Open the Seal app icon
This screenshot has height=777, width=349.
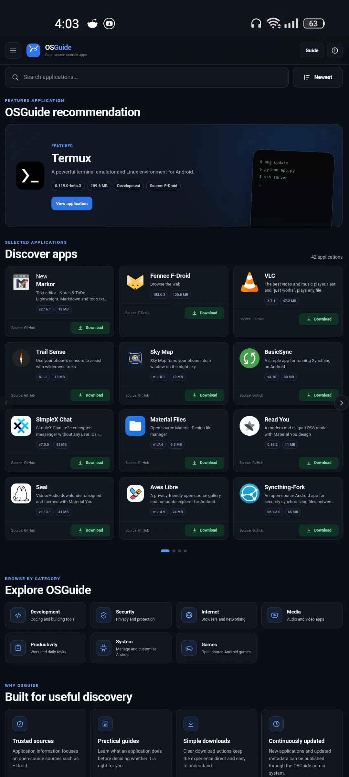[x=21, y=493]
